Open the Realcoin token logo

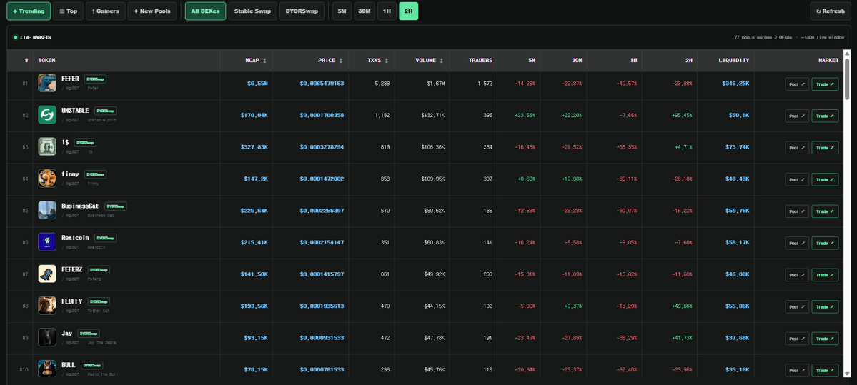point(47,242)
